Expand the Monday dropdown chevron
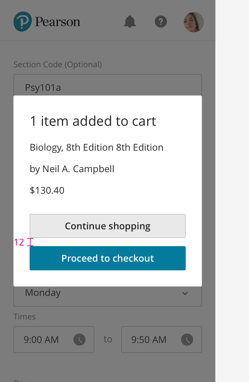249x382 pixels. tap(185, 293)
